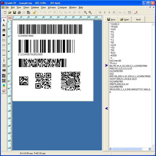Screen dimensions: 156x156
Task: Print the label via printer icon
Action: click(19, 12)
